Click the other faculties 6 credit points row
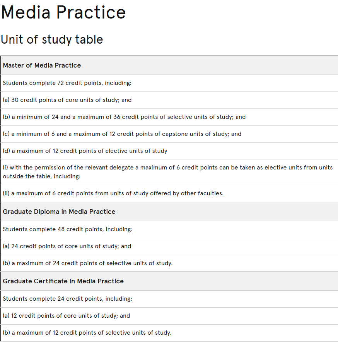 point(169,193)
